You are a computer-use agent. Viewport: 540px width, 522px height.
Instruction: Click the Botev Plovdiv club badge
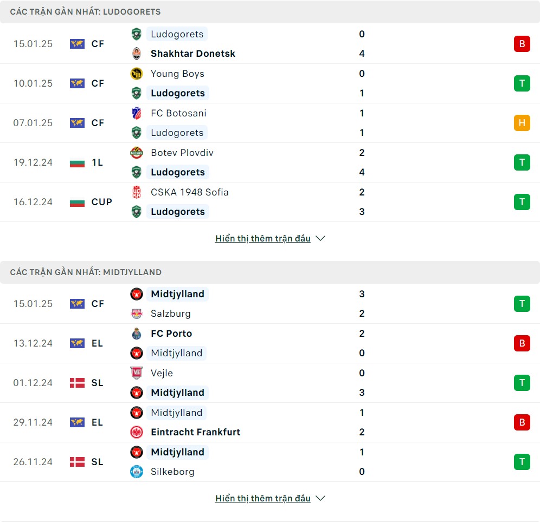click(x=137, y=153)
